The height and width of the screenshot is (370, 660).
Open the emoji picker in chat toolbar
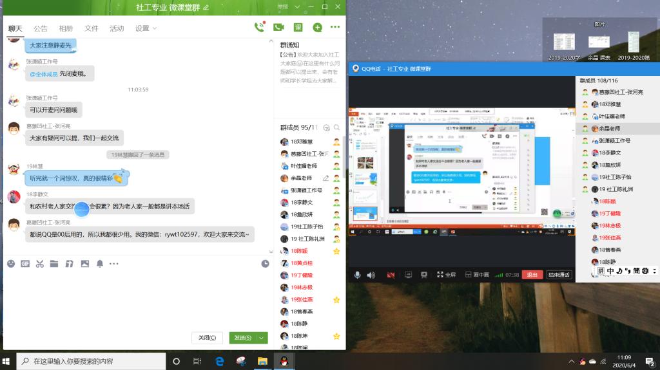[11, 264]
